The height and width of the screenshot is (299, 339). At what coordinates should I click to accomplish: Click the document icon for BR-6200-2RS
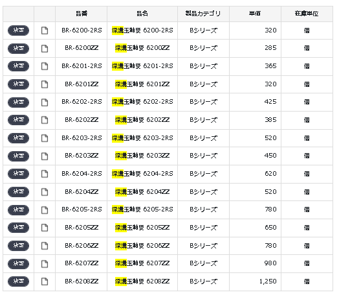[45, 30]
